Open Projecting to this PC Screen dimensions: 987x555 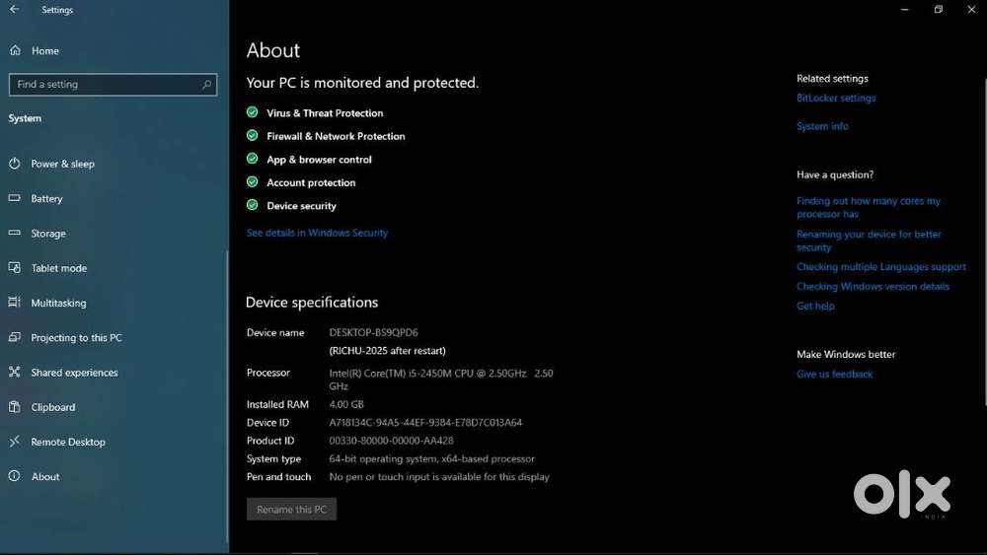(76, 338)
